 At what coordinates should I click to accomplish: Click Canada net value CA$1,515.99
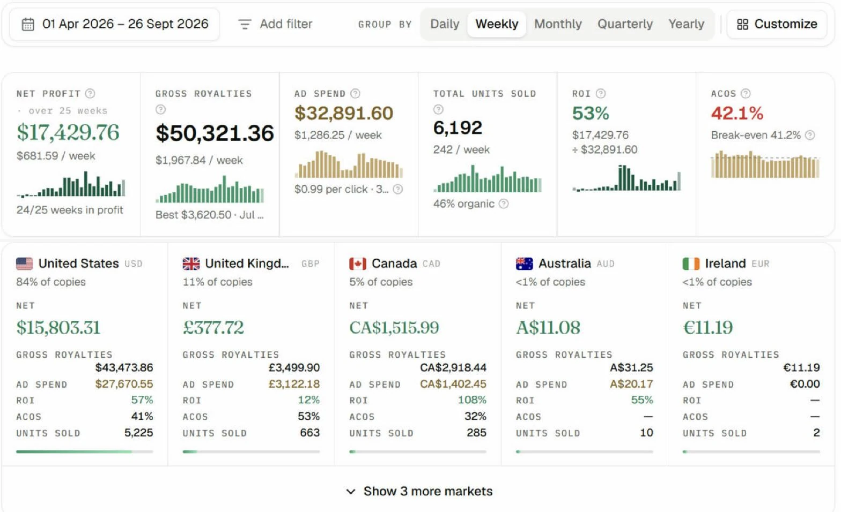click(394, 327)
